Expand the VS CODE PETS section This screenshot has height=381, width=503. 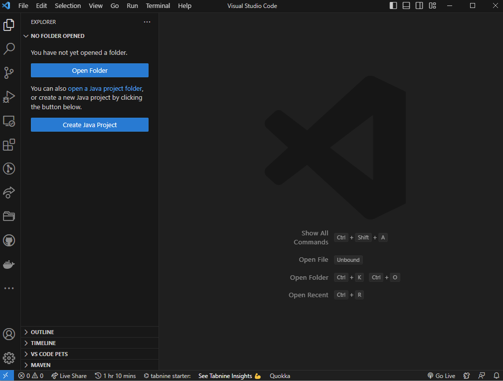(x=90, y=354)
